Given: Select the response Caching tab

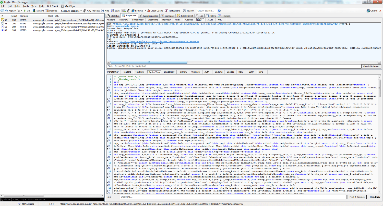Looking at the screenshot, I should (219, 72).
